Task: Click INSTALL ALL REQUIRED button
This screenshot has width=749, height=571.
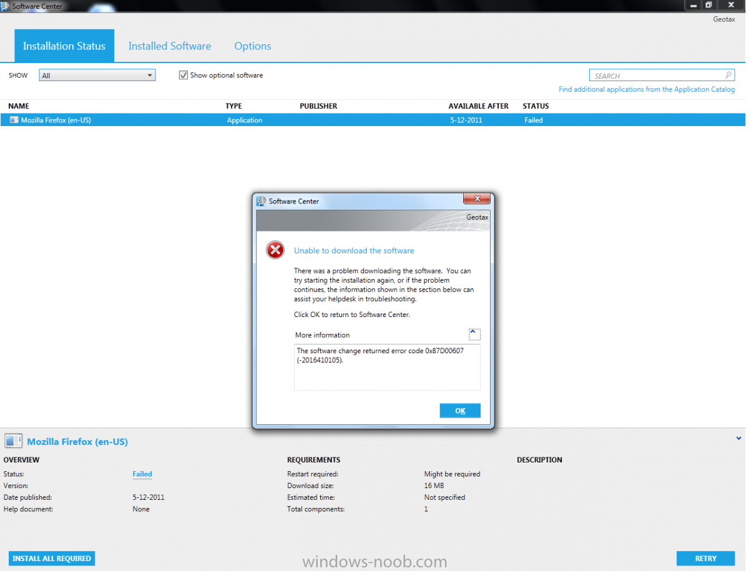Action: (52, 559)
